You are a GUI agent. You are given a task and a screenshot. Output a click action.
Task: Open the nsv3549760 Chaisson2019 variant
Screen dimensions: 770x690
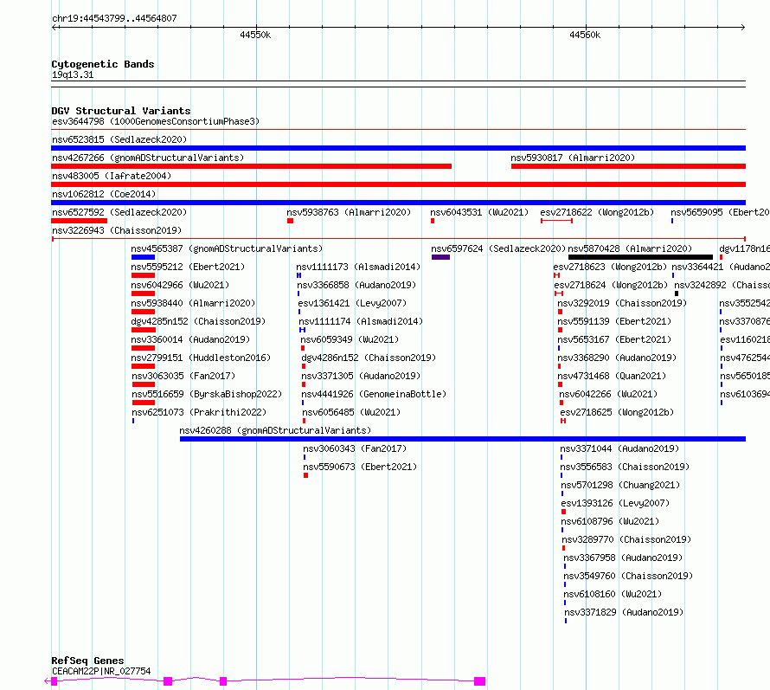click(628, 576)
